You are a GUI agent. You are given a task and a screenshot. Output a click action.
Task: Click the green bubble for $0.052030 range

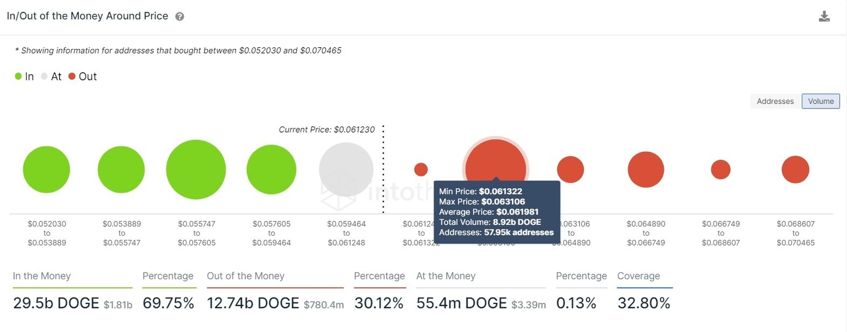click(x=46, y=169)
